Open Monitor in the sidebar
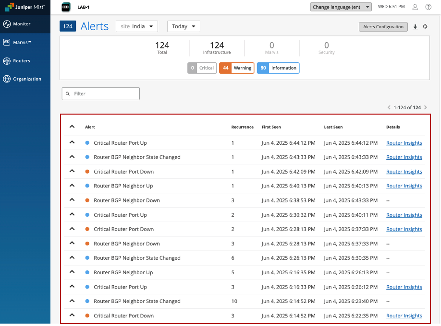The image size is (441, 326). click(x=22, y=24)
